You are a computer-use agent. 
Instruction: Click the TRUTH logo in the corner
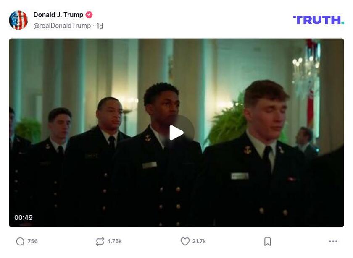coord(317,19)
